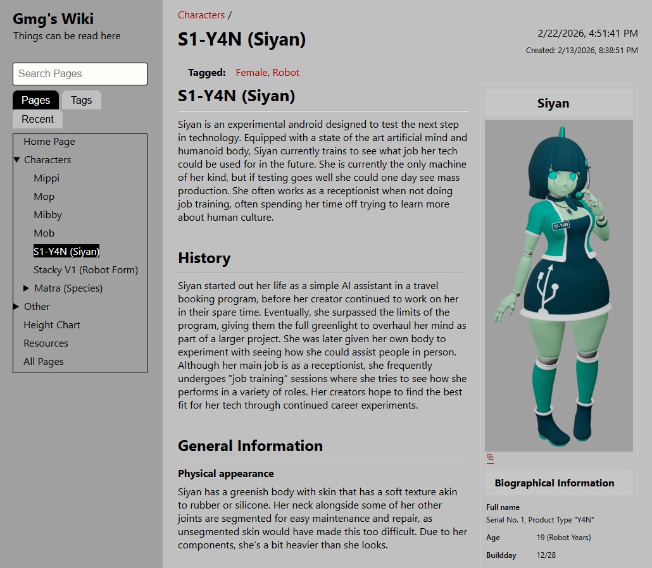
Task: Collapse the Characters tree section
Action: coord(16,160)
